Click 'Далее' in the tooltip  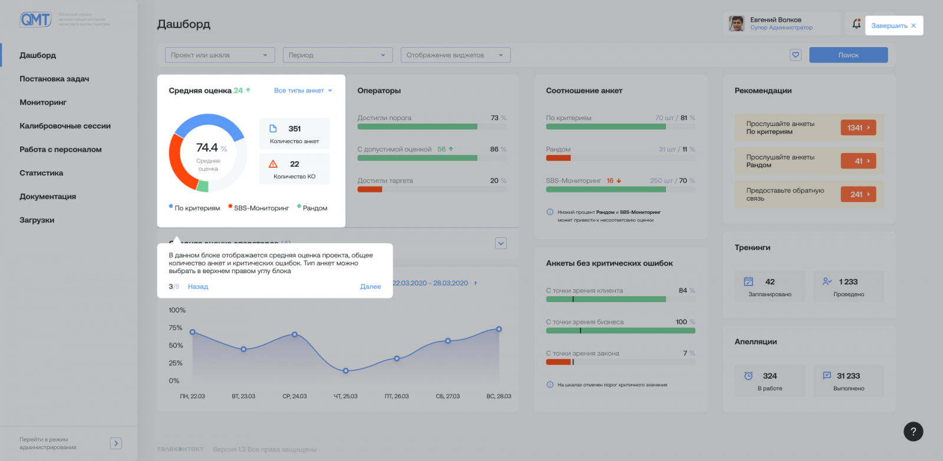pyautogui.click(x=370, y=287)
